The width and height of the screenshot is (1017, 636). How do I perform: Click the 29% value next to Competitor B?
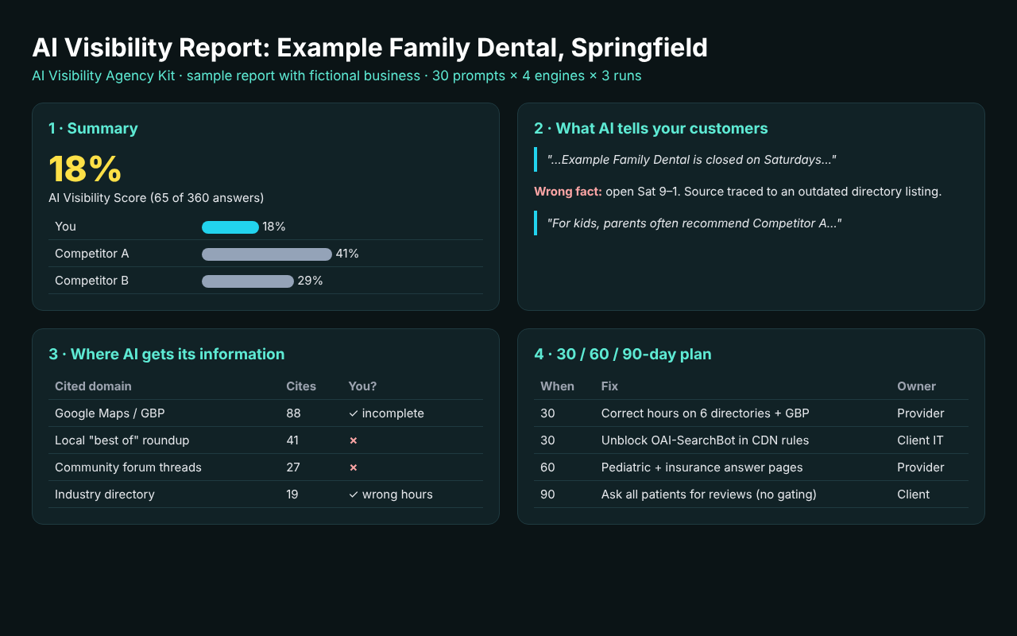click(x=310, y=281)
